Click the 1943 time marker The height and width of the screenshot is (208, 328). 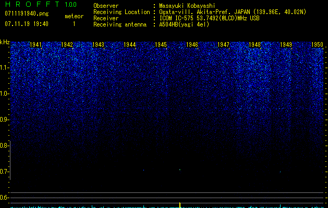coord(99,45)
